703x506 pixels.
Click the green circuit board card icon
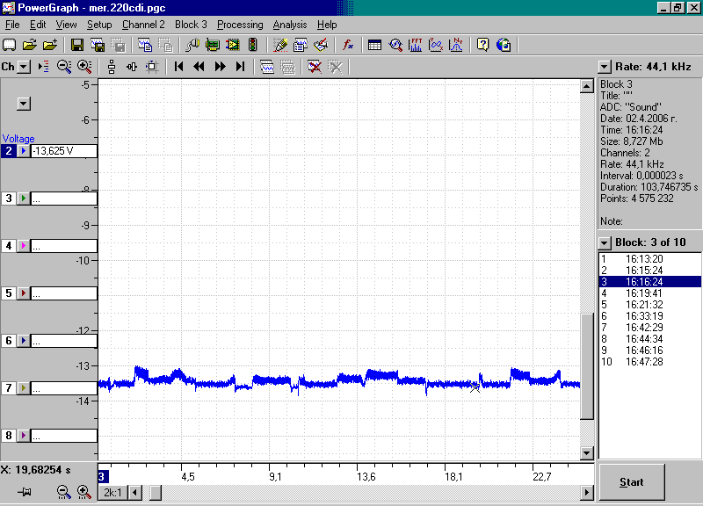tap(213, 45)
